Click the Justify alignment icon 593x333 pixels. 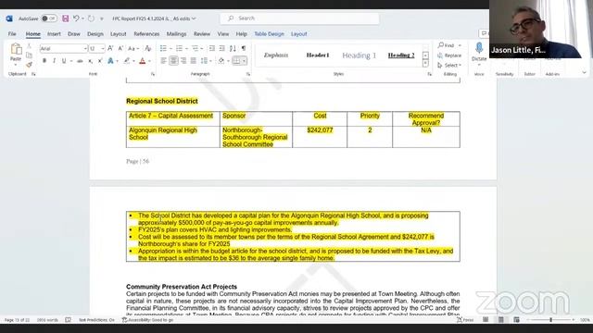click(194, 61)
